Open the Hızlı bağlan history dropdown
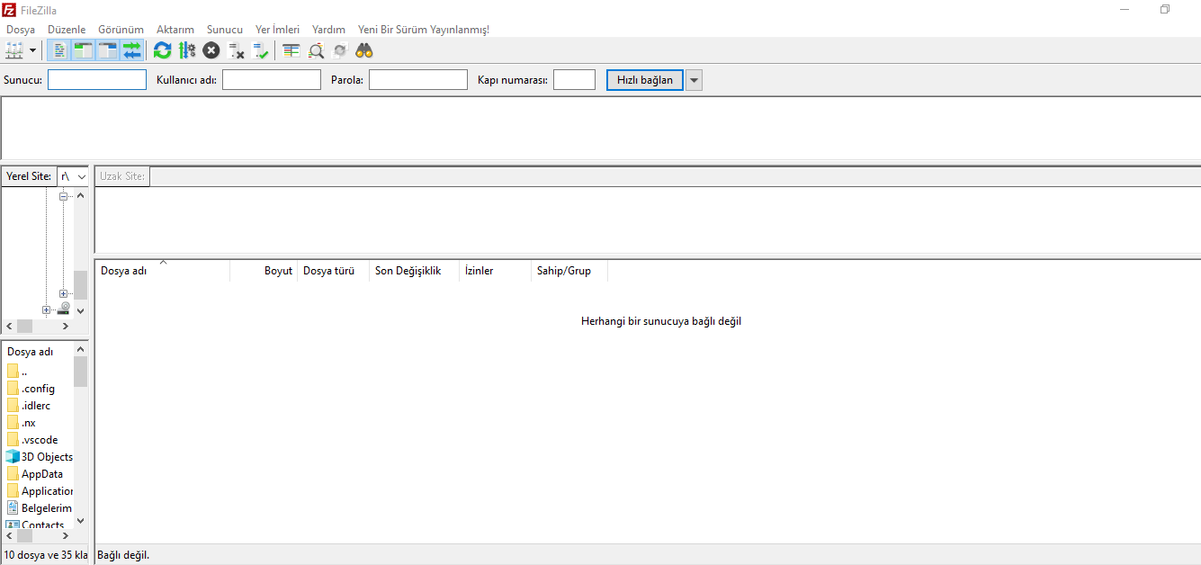The width and height of the screenshot is (1201, 565). coord(694,80)
